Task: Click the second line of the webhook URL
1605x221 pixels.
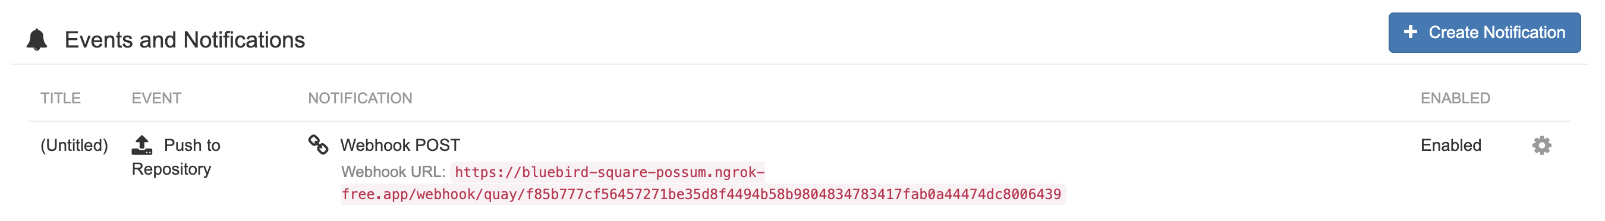Action: pyautogui.click(x=701, y=194)
